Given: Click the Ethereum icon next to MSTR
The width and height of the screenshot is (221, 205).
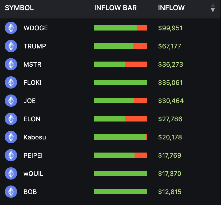Looking at the screenshot, I should (x=11, y=64).
